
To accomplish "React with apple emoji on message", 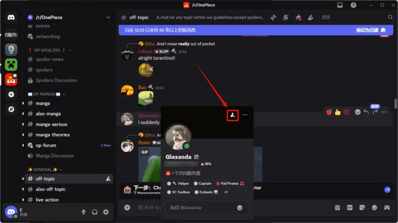I will pyautogui.click(x=329, y=112).
